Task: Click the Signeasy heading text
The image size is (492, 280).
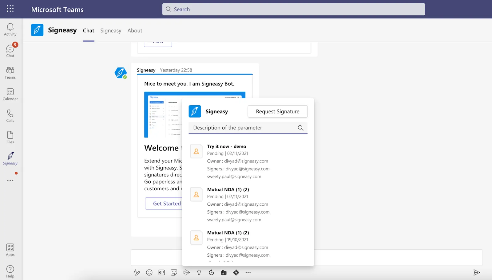Action: (62, 30)
